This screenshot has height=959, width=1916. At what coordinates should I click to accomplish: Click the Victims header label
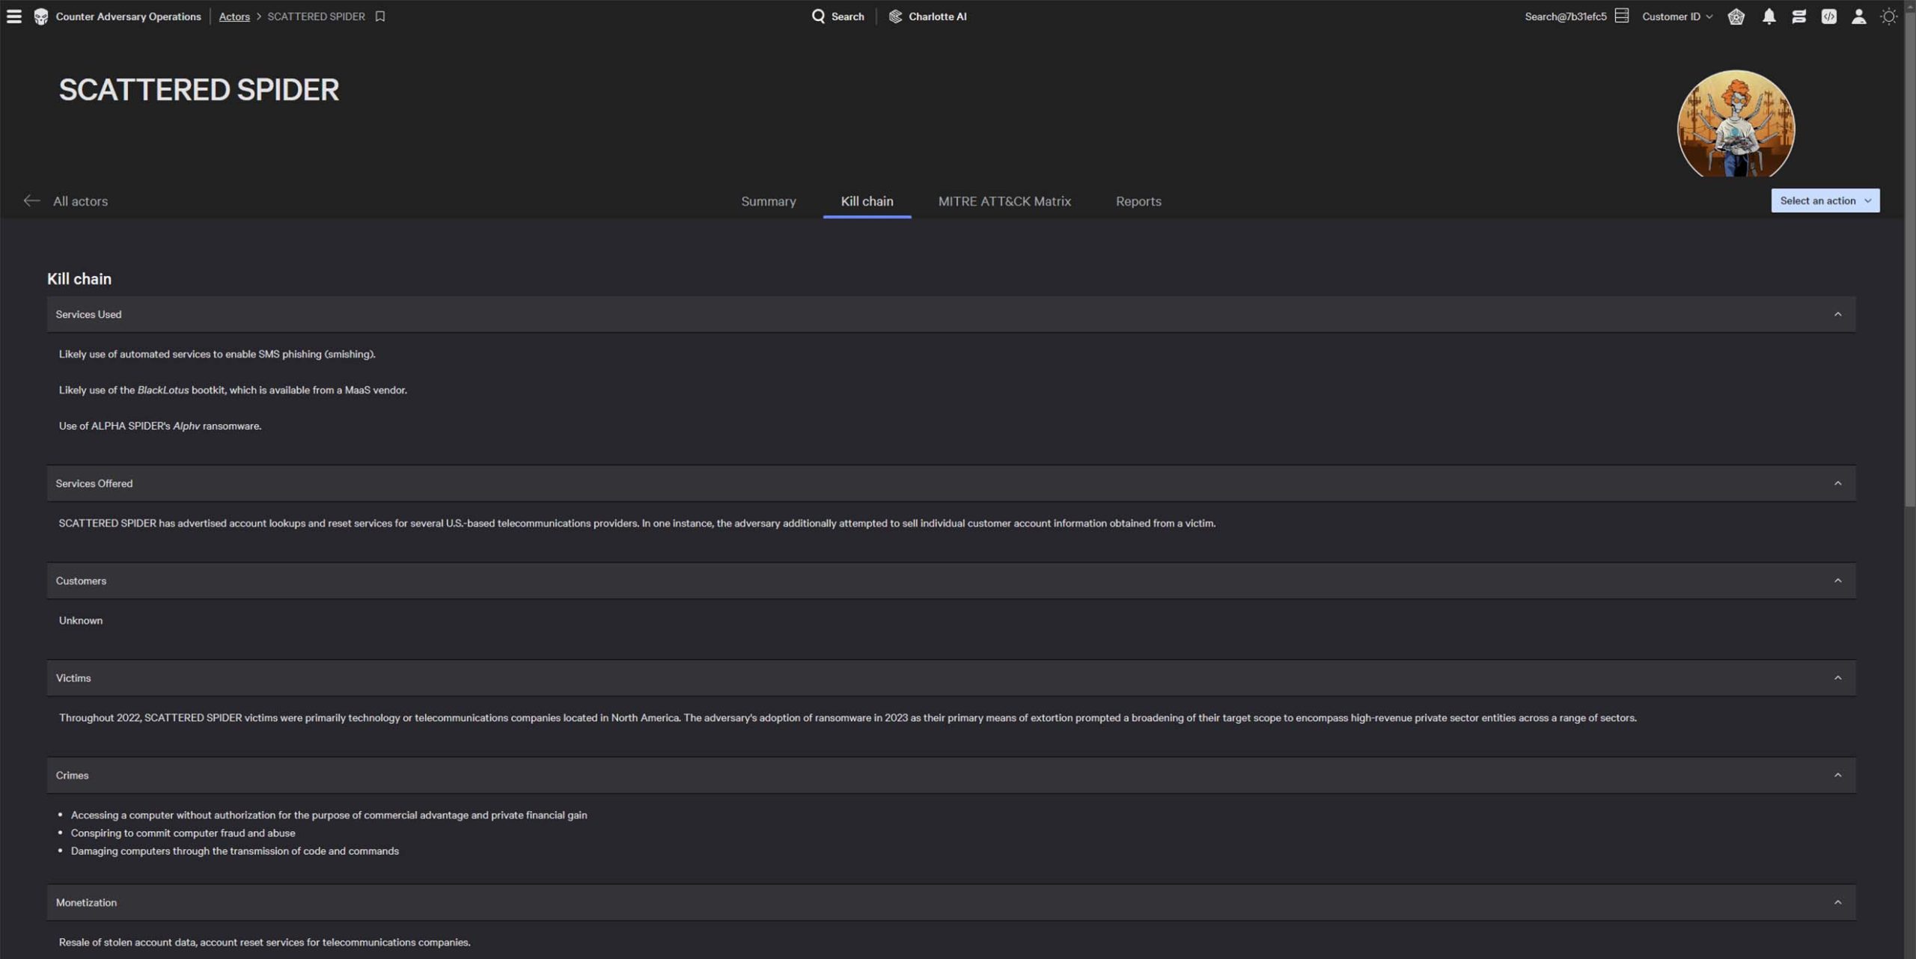pos(73,678)
